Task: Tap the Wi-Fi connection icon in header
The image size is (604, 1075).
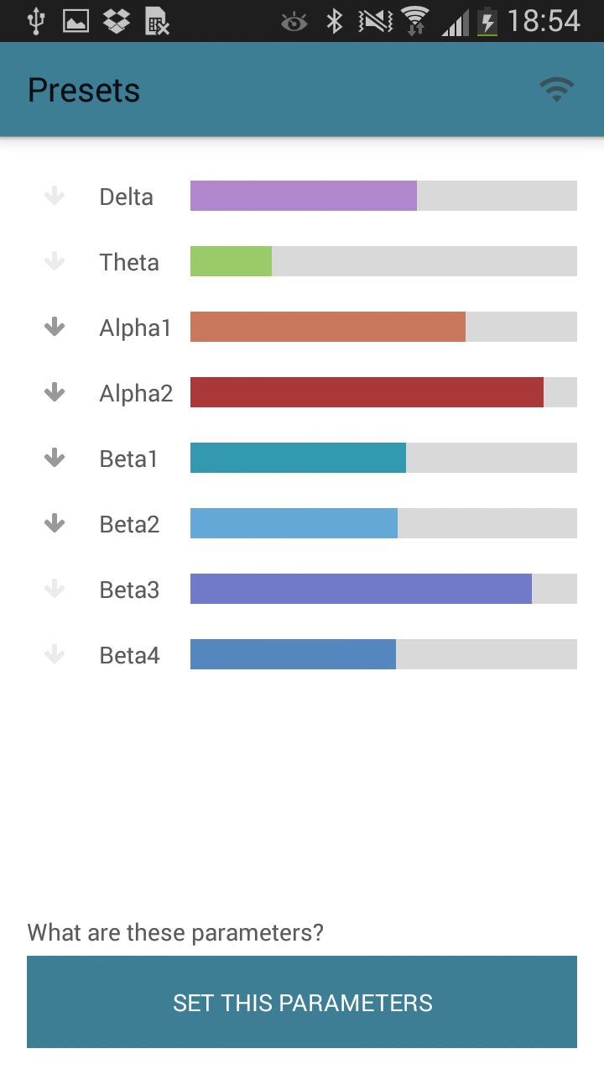Action: [x=556, y=90]
